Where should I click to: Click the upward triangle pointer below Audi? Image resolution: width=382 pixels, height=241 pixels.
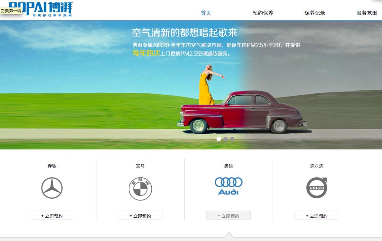[229, 235]
